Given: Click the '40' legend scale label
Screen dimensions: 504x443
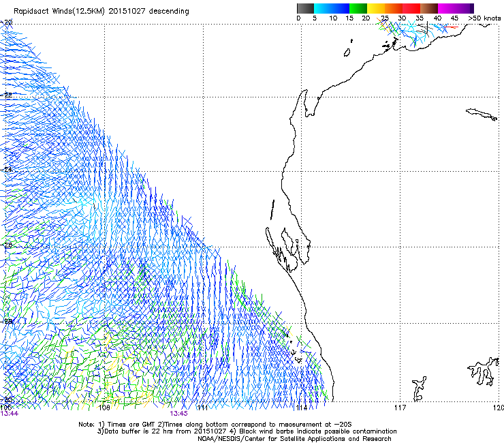Looking at the screenshot, I should tap(437, 18).
